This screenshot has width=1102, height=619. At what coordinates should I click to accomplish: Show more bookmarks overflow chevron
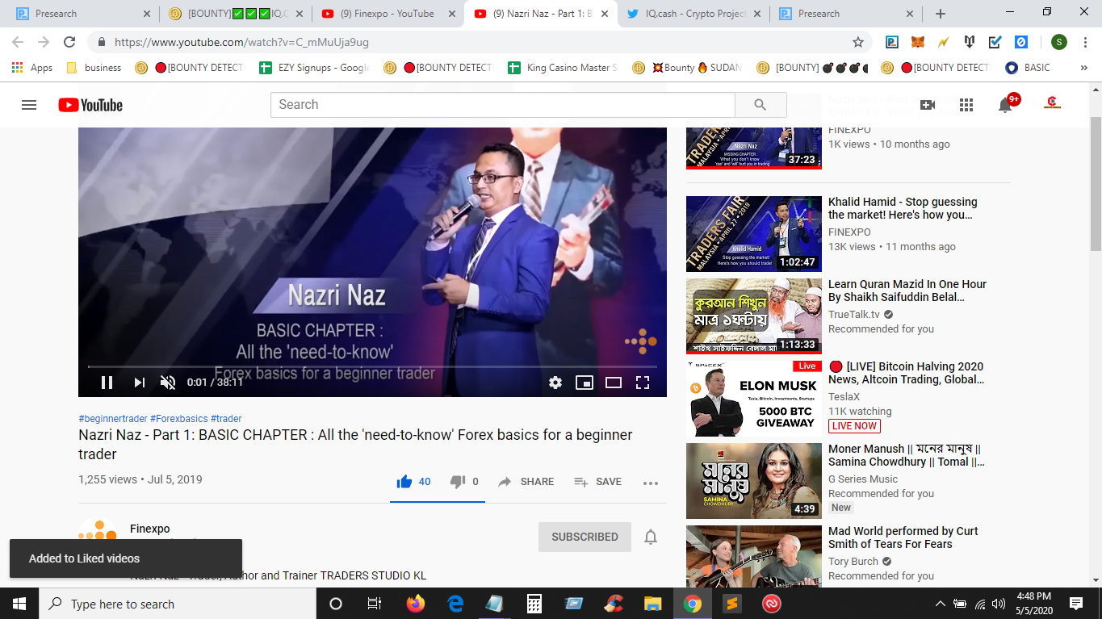pos(1083,68)
